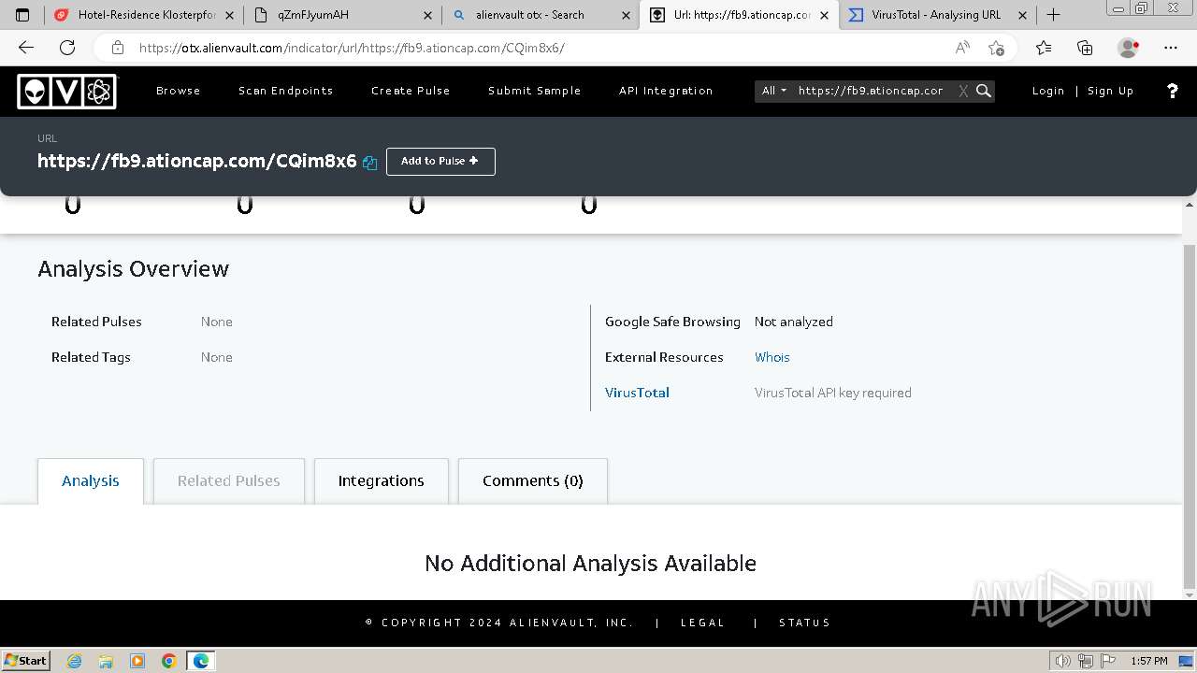Viewport: 1197px width, 673px height.
Task: Open the Whois external resource link
Action: pos(772,357)
